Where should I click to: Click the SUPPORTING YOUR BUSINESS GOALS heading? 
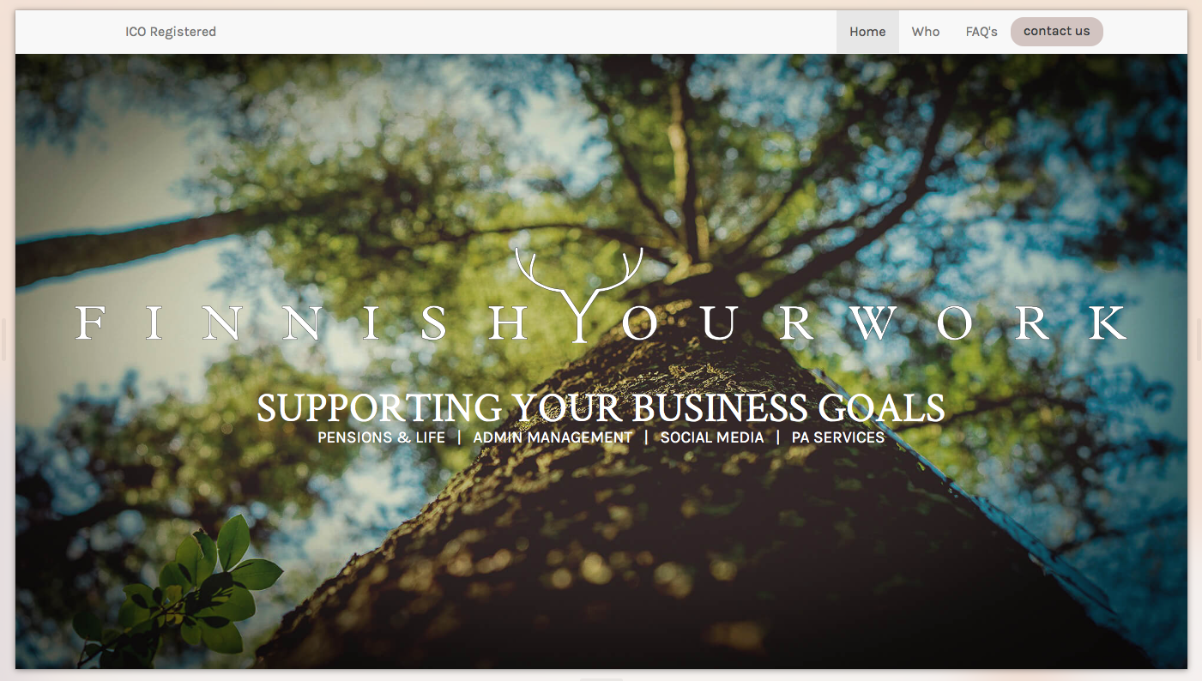(601, 408)
